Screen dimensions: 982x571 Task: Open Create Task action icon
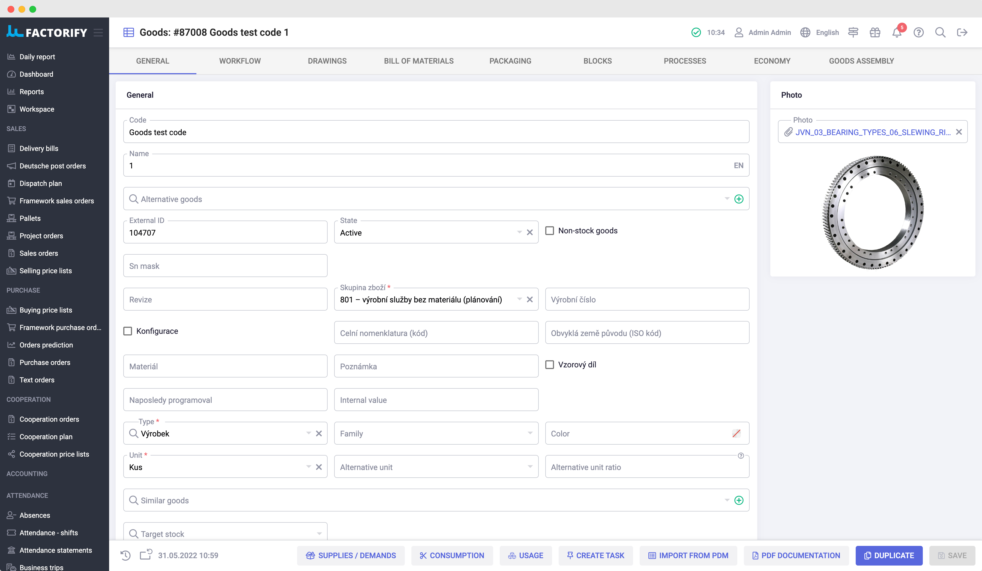tap(570, 555)
